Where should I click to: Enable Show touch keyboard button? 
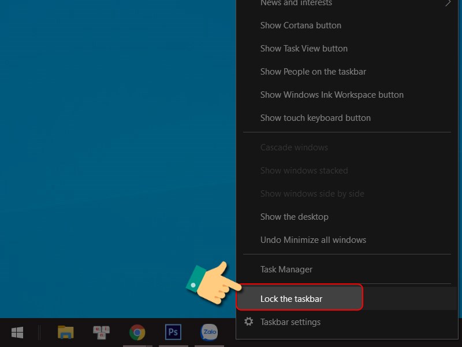[x=315, y=117]
